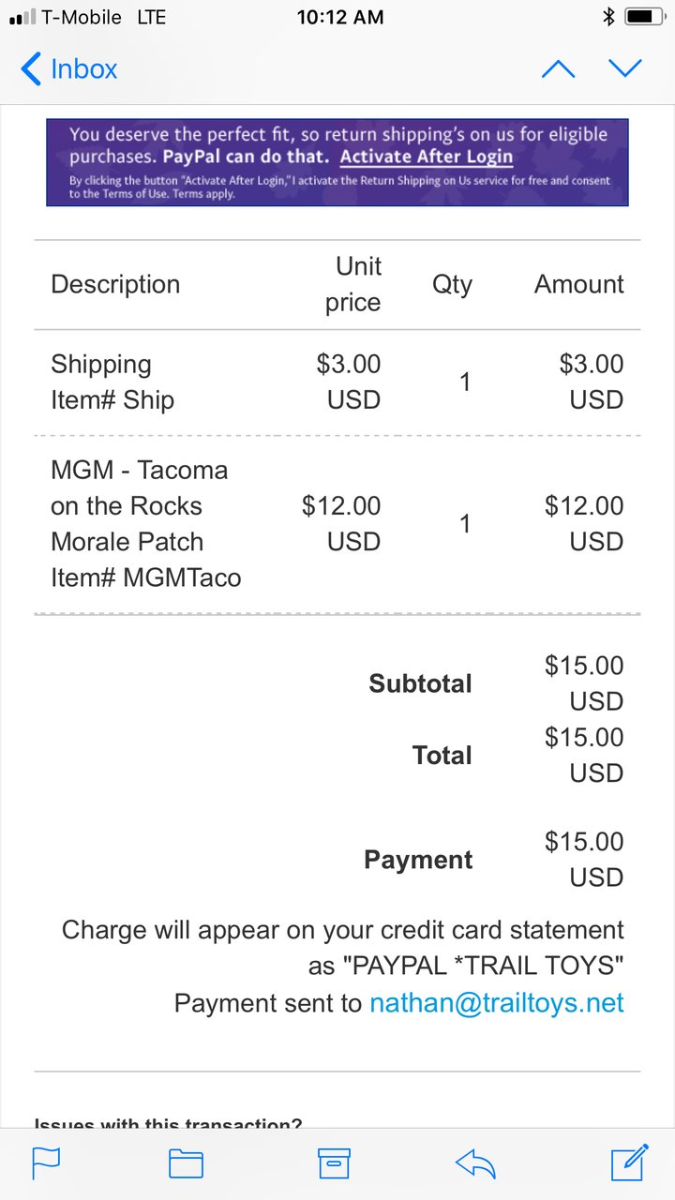Tap the Total amount $15.00 USD
Screen dimensions: 675x1200
click(583, 756)
